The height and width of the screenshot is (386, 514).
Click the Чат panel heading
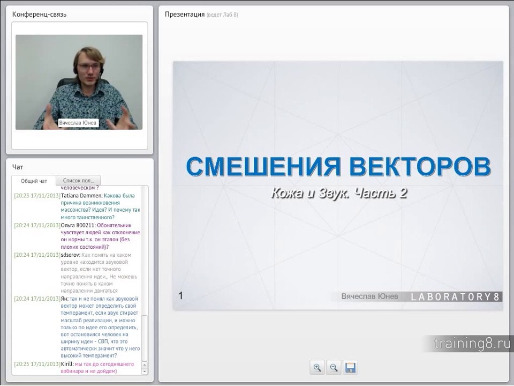pyautogui.click(x=18, y=167)
